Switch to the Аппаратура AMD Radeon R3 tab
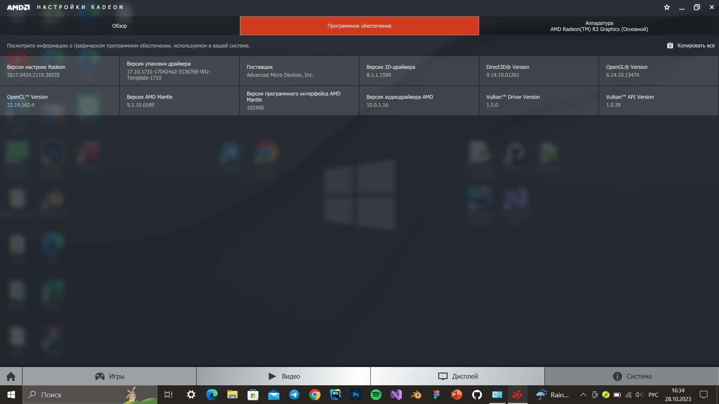 point(599,26)
